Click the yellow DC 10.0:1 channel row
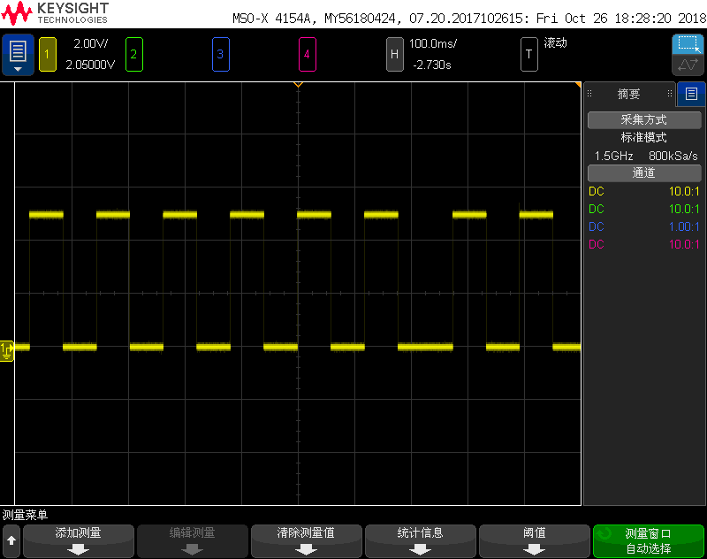 click(x=644, y=191)
